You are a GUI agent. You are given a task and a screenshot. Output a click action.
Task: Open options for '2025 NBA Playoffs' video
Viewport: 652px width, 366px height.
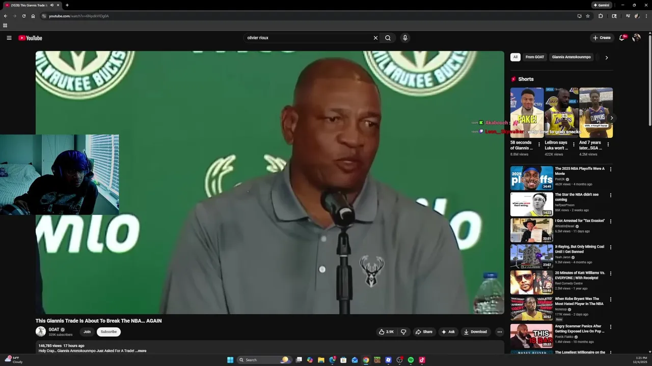coord(611,169)
